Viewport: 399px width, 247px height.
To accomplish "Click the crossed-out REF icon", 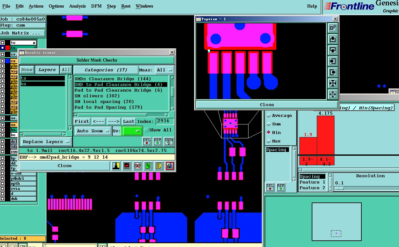I will (x=138, y=166).
